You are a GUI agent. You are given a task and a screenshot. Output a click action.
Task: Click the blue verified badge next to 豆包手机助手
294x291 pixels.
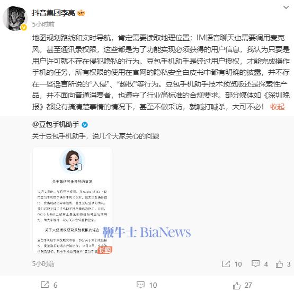(85, 125)
